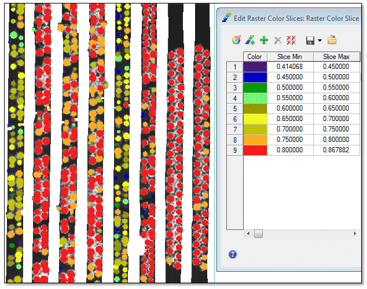Edit Slice Min value 0.650000 in row 6

[290, 119]
